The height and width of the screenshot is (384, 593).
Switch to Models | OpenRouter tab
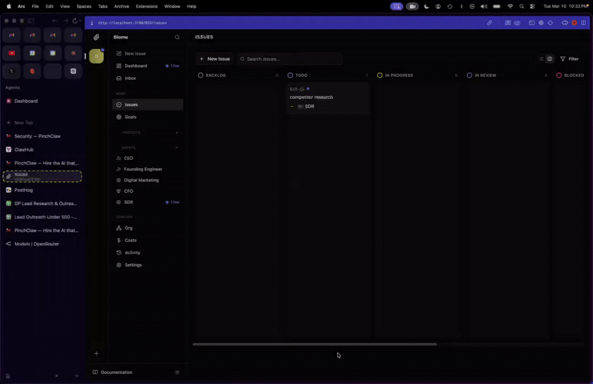coord(42,244)
